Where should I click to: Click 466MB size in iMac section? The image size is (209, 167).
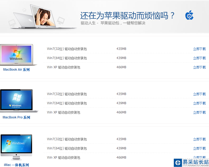121,158
